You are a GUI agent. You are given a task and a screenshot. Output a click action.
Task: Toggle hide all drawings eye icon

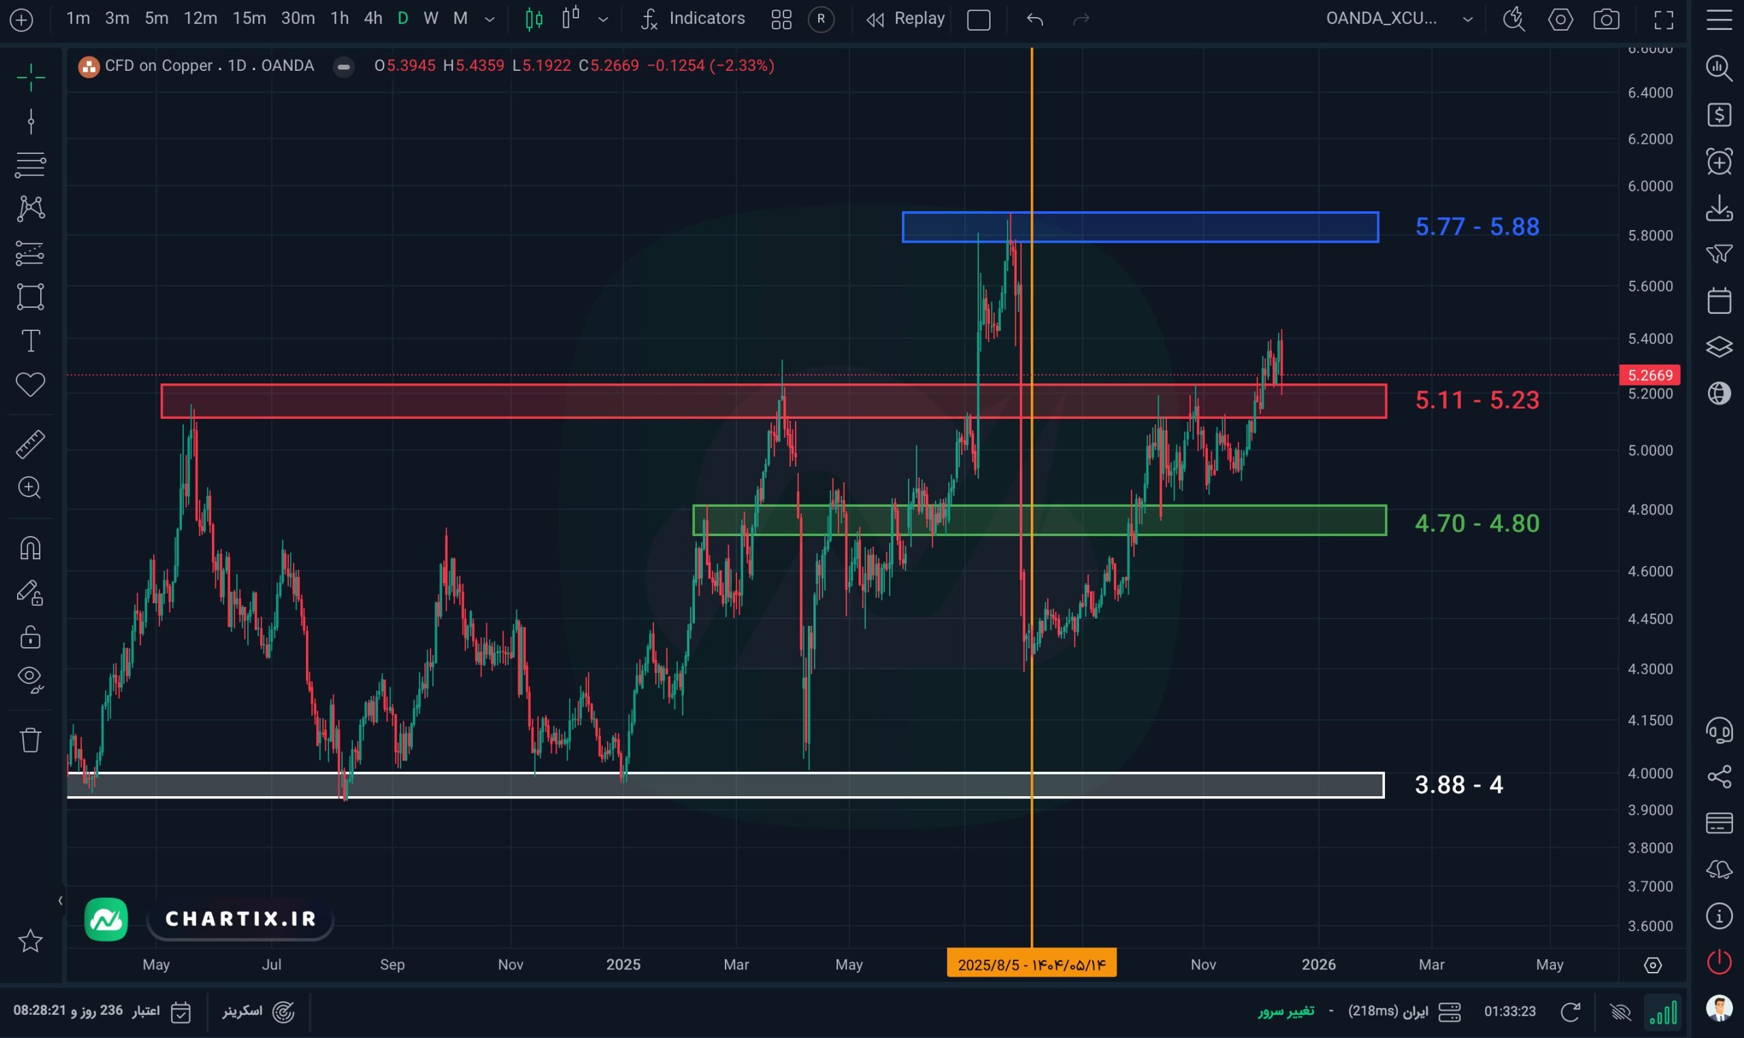[x=30, y=678]
